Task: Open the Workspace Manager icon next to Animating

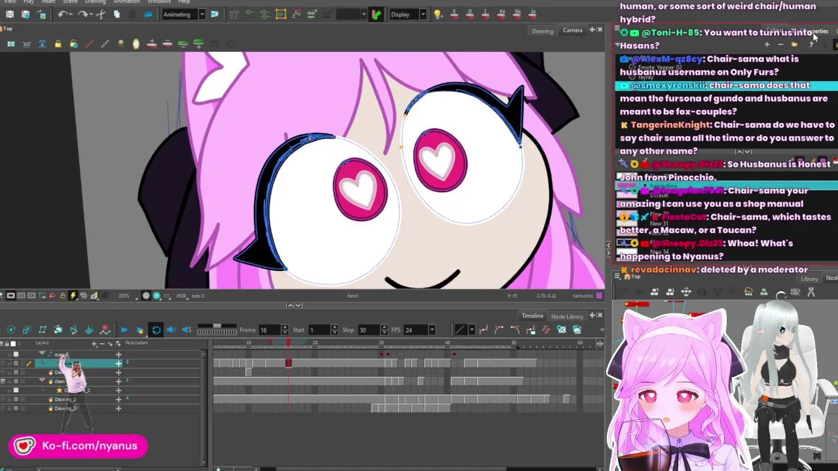Action: 214,14
